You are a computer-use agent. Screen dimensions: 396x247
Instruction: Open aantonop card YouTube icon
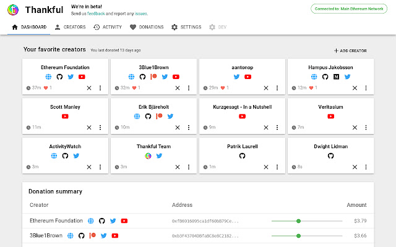coord(247,77)
